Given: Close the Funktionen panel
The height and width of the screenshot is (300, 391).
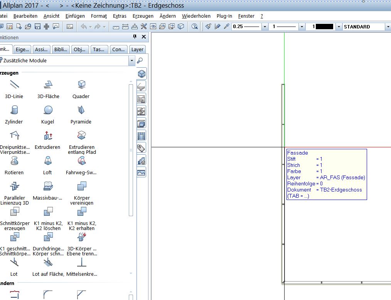Looking at the screenshot, I should (x=144, y=37).
